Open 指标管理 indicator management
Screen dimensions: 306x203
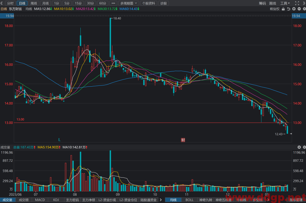point(296,200)
